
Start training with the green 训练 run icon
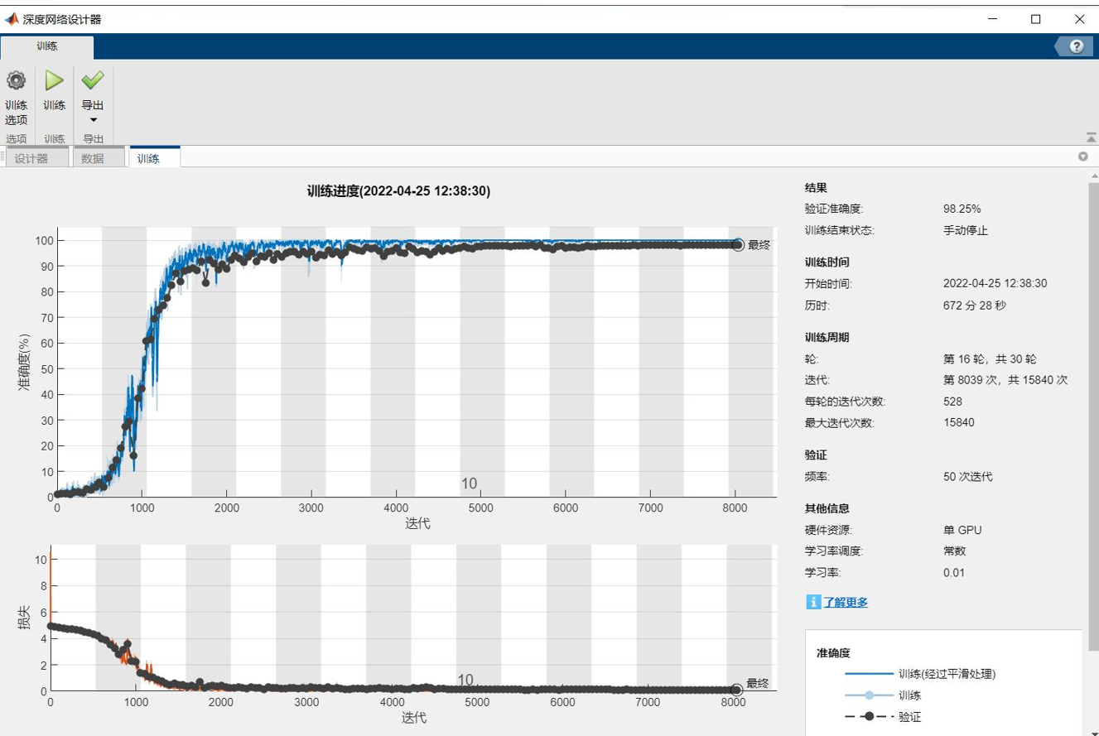tap(54, 80)
